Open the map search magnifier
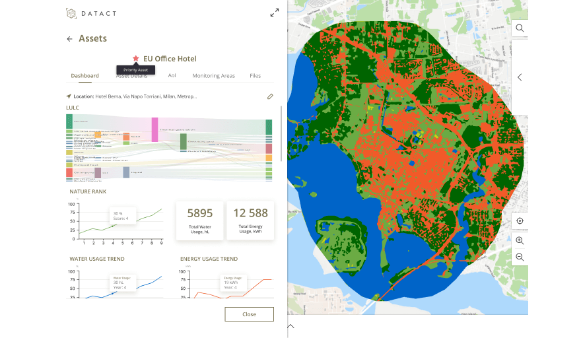 pos(520,28)
